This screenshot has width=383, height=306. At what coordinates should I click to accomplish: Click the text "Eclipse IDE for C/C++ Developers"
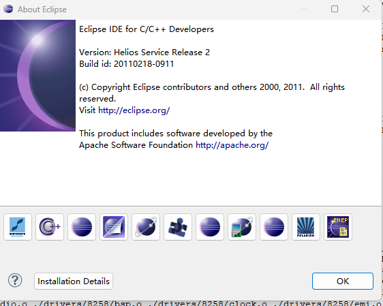tap(147, 29)
